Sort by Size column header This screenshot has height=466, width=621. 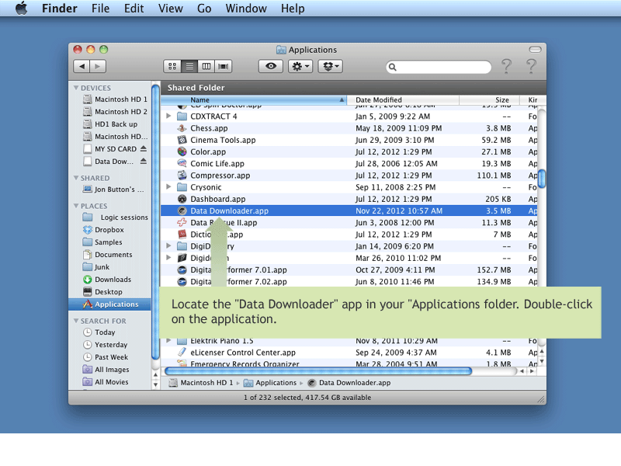[490, 100]
